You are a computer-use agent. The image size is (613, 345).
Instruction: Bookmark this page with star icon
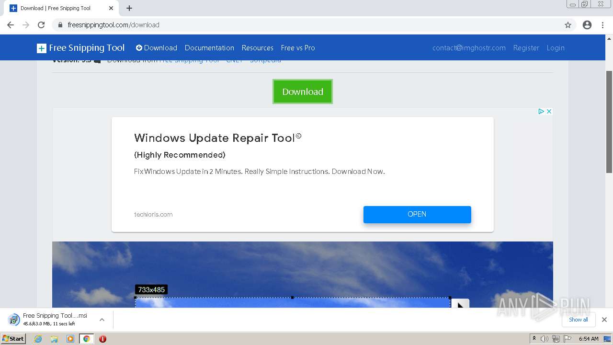click(568, 25)
